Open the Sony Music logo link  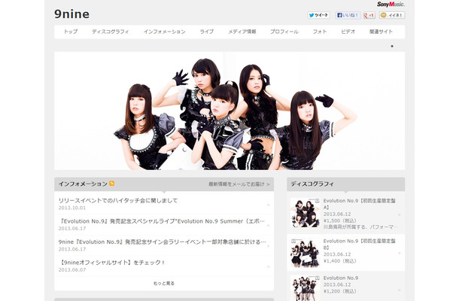[391, 5]
